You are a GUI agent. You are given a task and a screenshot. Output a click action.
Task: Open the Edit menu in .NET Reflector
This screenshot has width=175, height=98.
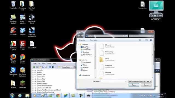pos(39,63)
